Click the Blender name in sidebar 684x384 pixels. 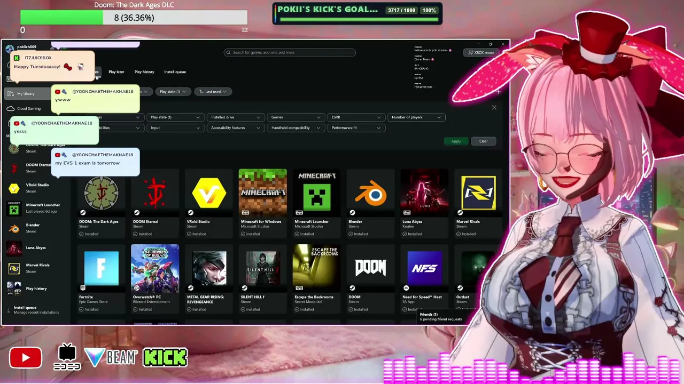click(33, 225)
